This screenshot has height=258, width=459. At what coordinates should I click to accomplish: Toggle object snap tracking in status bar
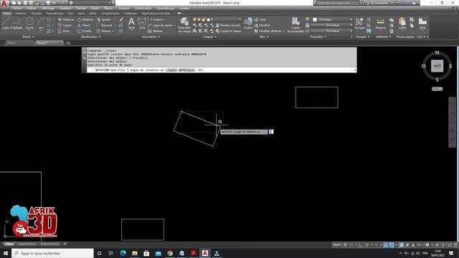click(x=386, y=244)
